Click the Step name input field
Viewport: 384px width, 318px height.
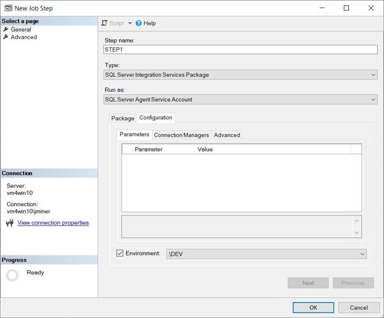240,49
